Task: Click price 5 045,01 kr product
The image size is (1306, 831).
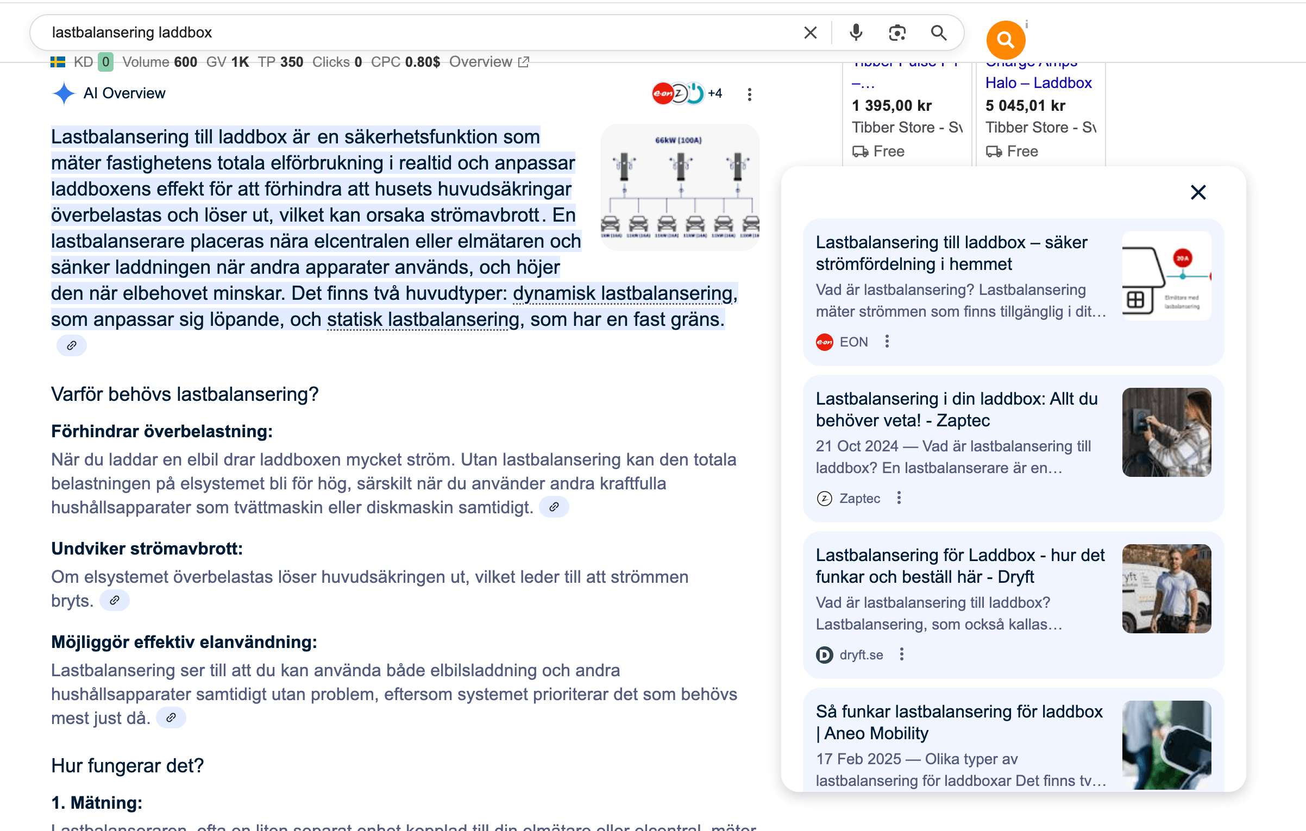Action: tap(1025, 105)
